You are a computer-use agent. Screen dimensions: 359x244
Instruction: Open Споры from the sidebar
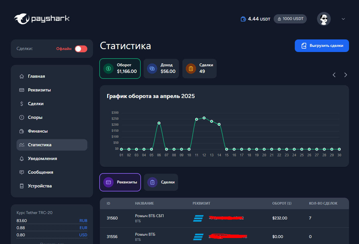coord(35,117)
